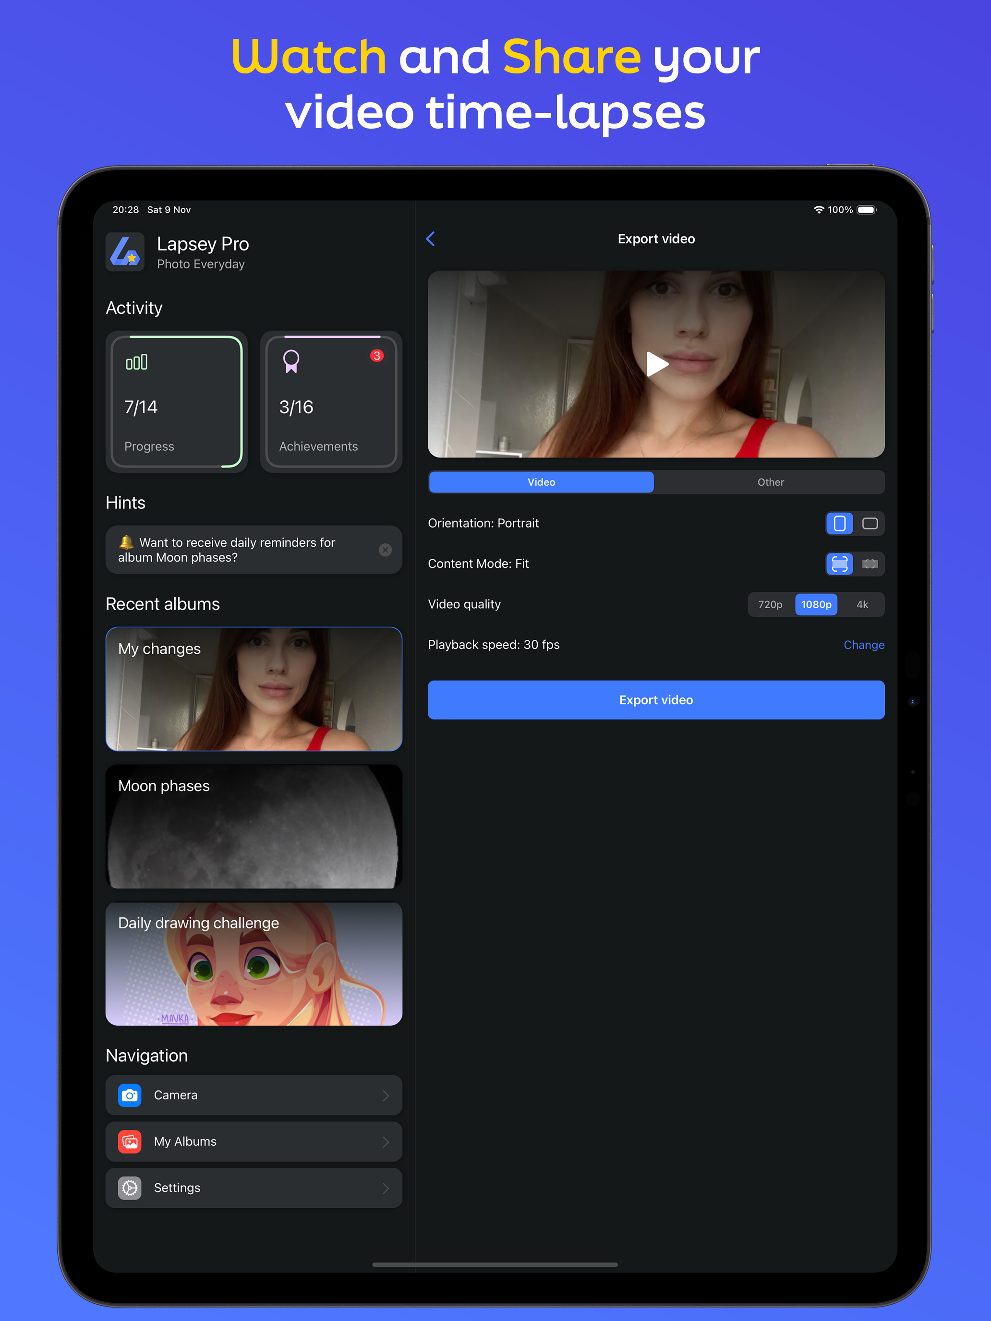Tap the home indicator bar

(x=495, y=1264)
